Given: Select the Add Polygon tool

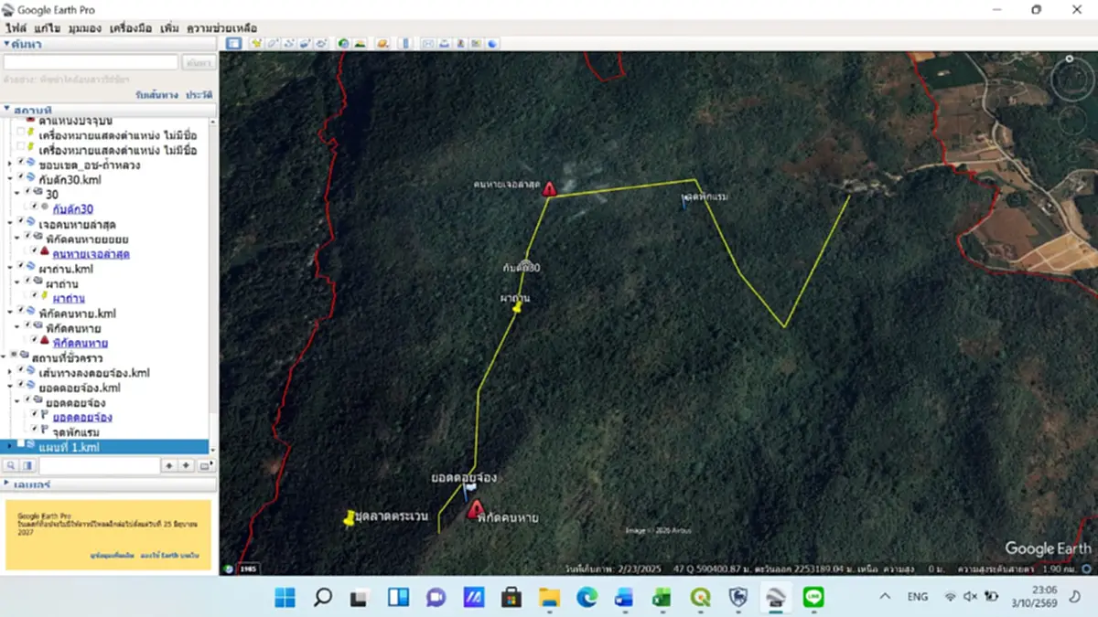Looking at the screenshot, I should coord(273,43).
